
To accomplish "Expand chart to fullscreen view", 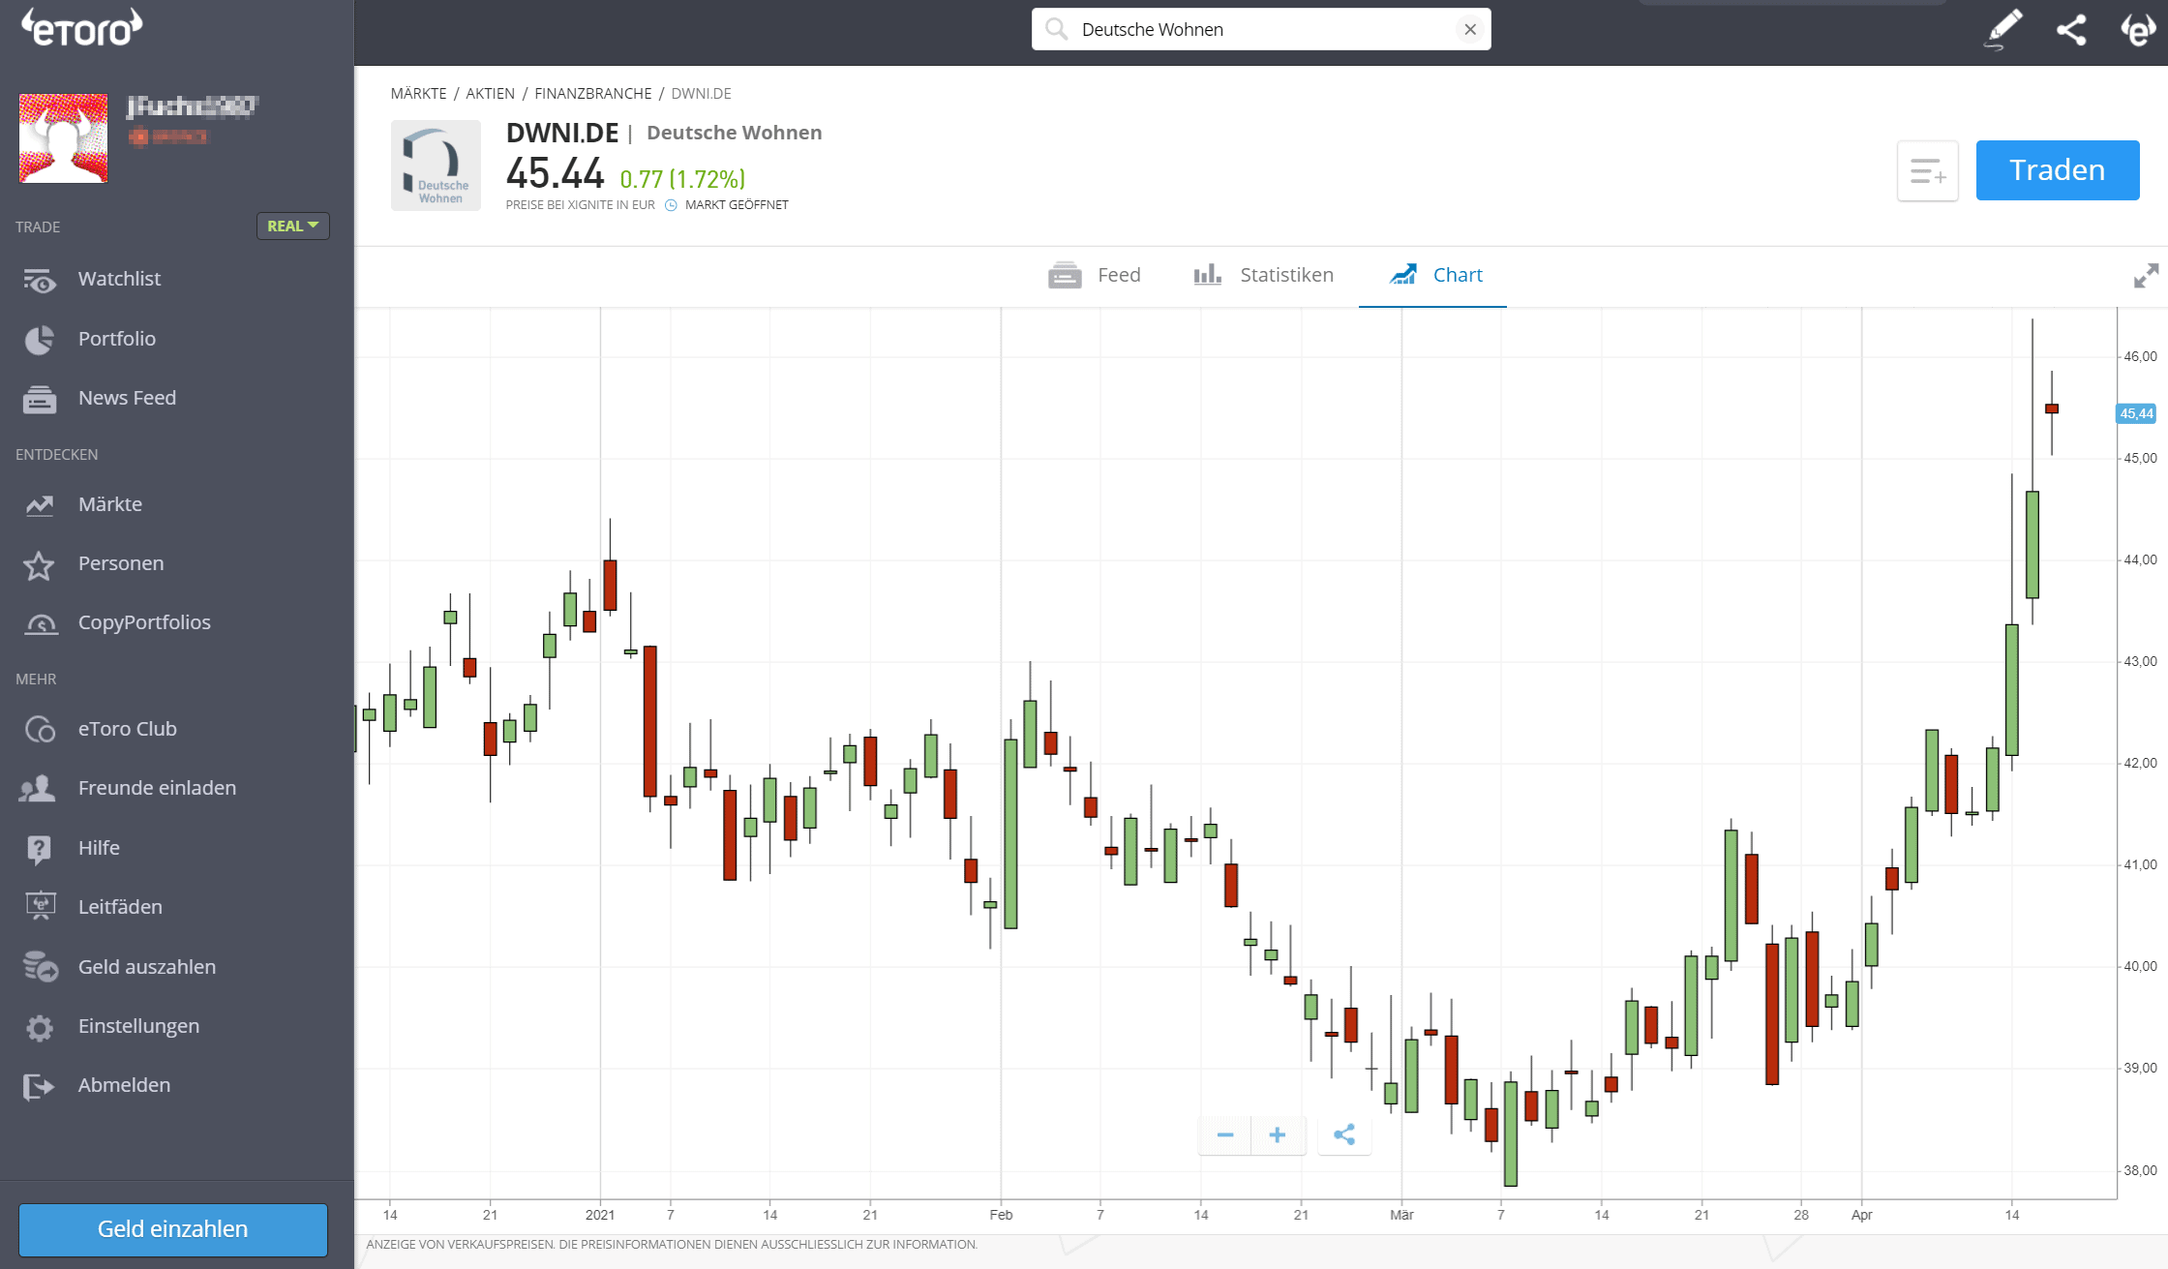I will [2146, 276].
